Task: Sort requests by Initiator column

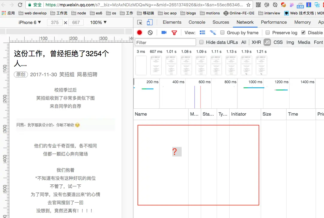Action: [245, 114]
